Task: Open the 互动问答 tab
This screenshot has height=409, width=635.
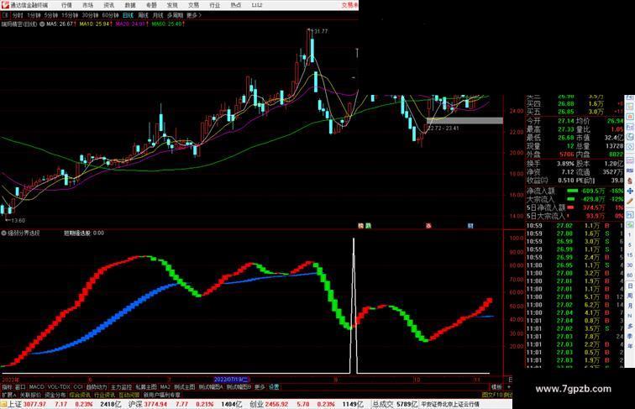Action: (x=129, y=395)
